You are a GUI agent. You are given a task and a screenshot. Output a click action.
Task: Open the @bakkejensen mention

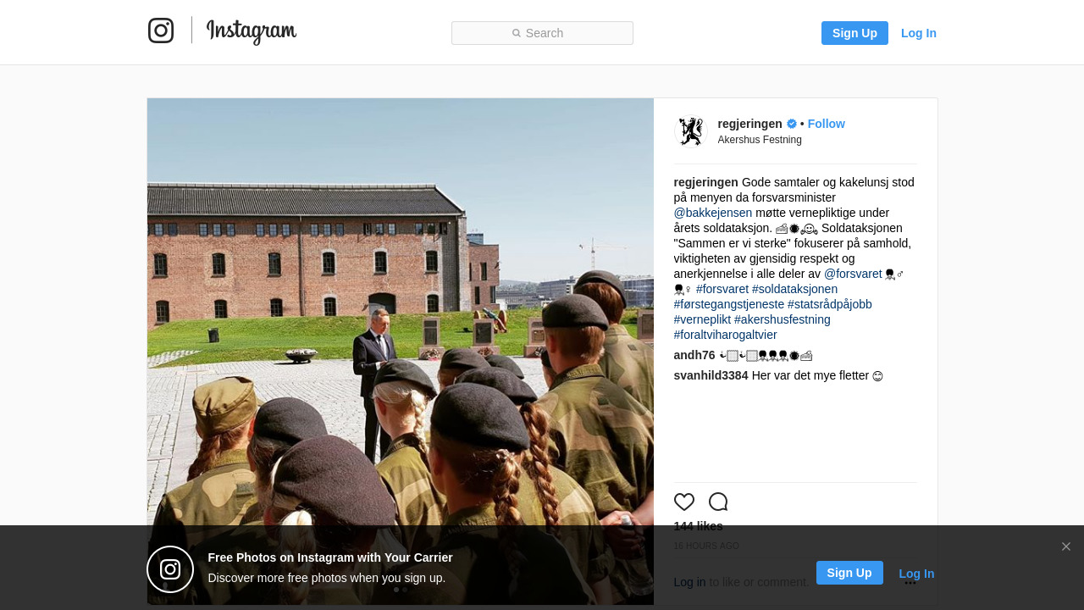click(x=713, y=213)
